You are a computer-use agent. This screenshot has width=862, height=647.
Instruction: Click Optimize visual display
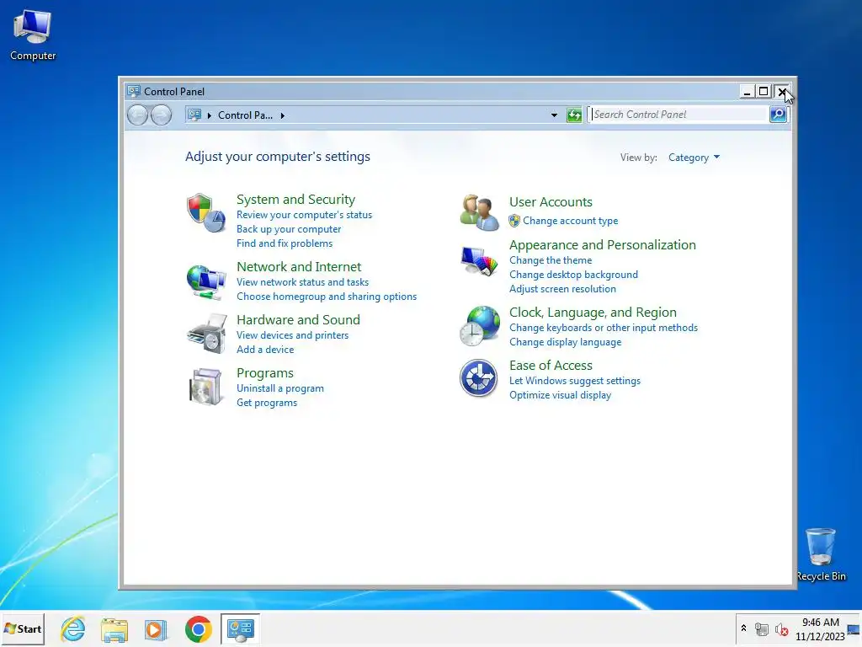[x=560, y=395]
